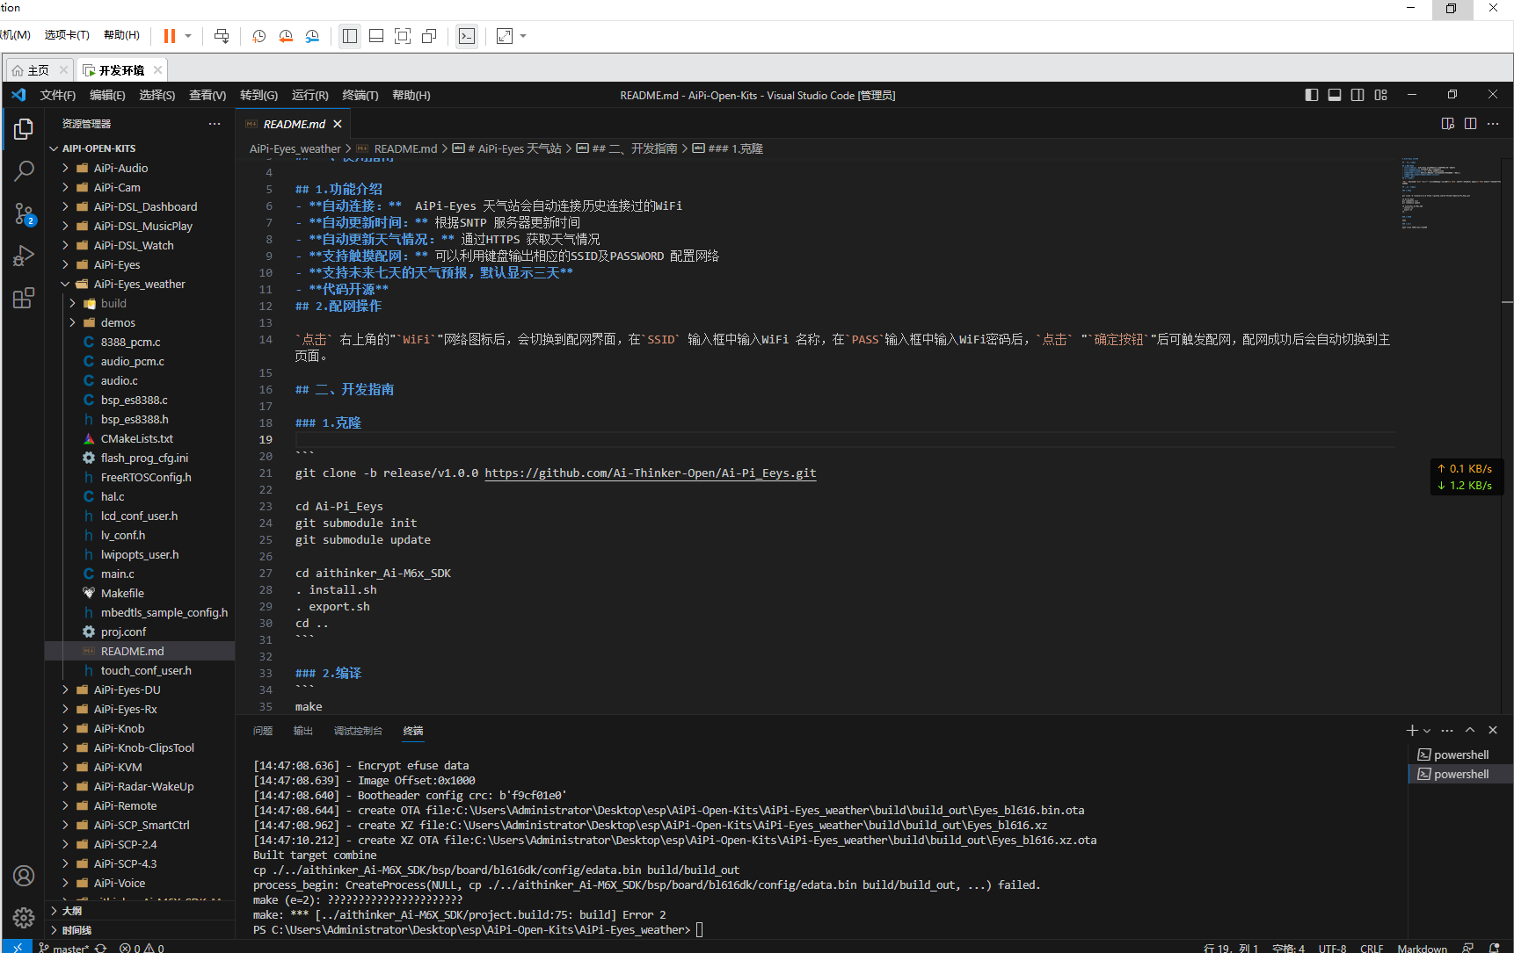This screenshot has height=953, width=1514.
Task: Toggle VMware unity mode icon
Action: click(x=429, y=36)
